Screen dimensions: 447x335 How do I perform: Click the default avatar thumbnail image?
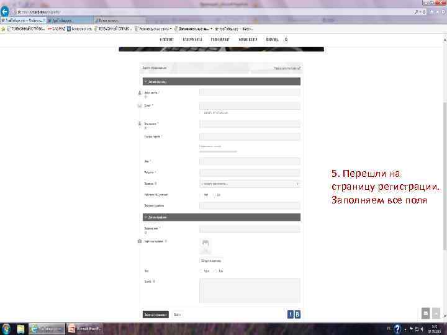(205, 246)
